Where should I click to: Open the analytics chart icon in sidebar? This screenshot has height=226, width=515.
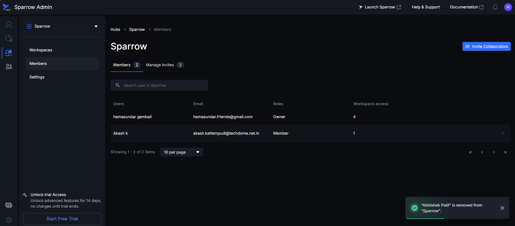click(x=9, y=38)
